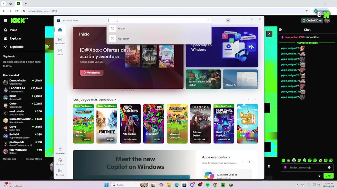Click the Obtén KICKs button
The image size is (337, 189).
click(x=312, y=20)
